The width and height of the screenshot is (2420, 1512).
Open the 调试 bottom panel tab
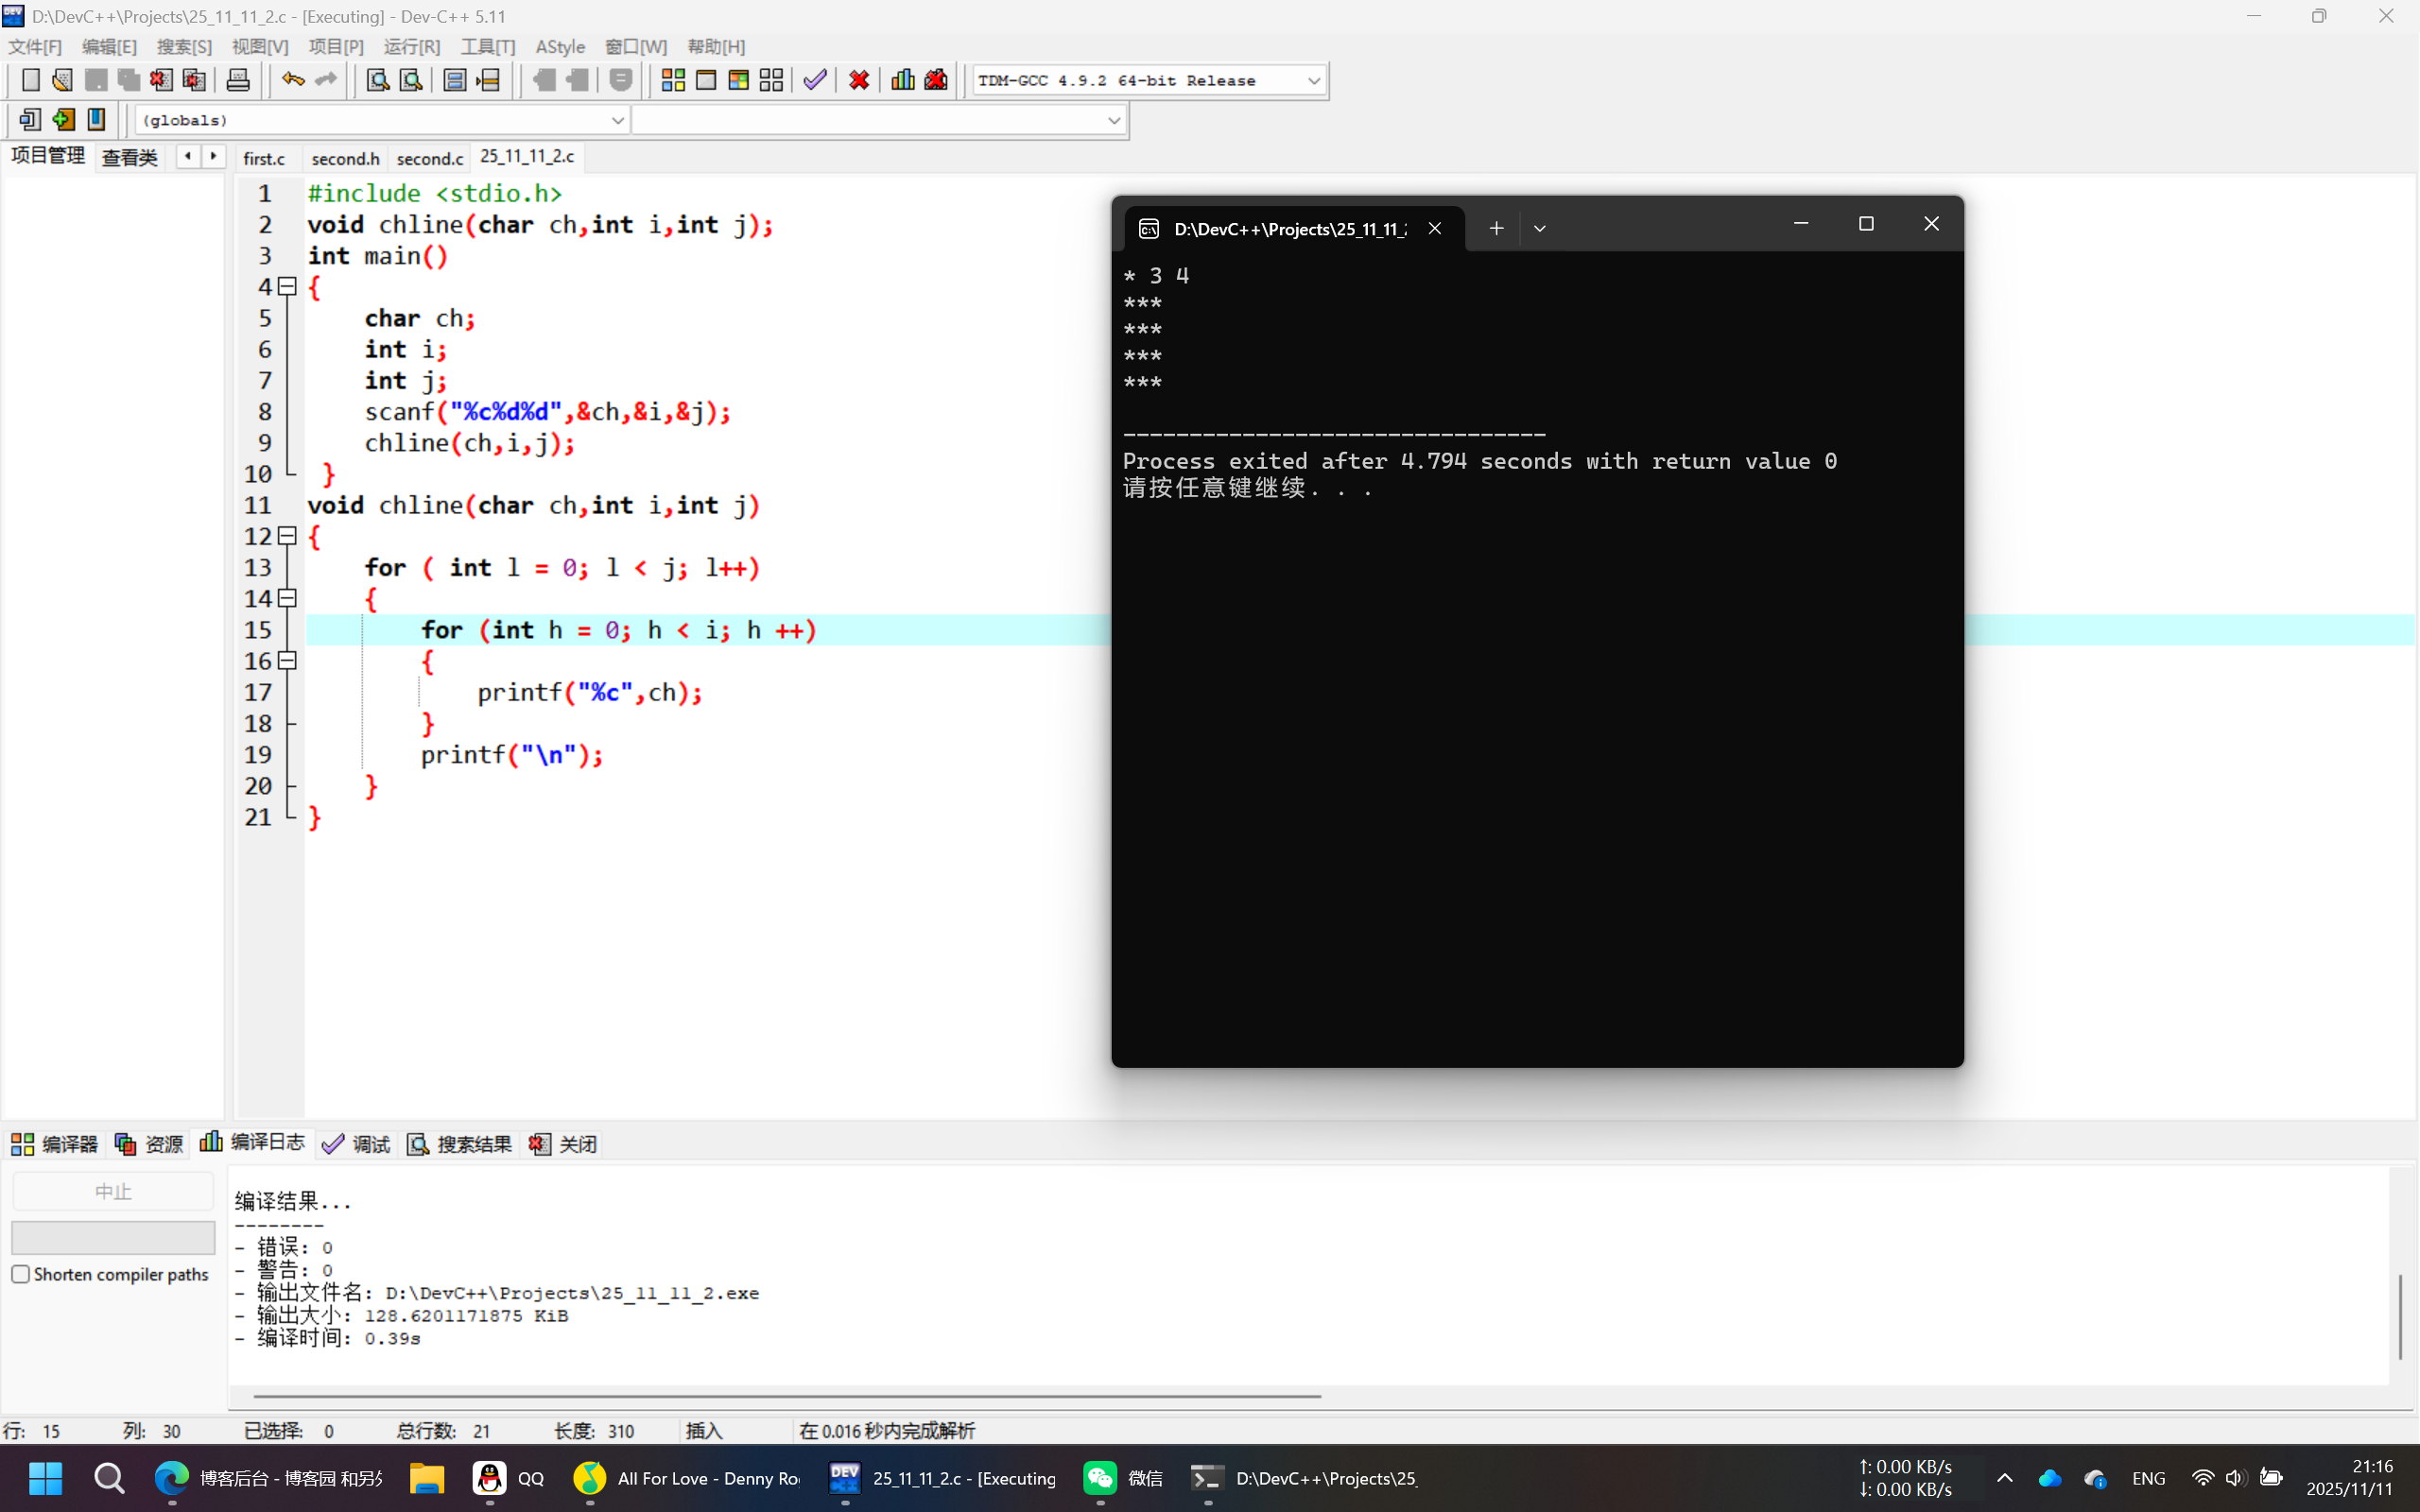[357, 1144]
